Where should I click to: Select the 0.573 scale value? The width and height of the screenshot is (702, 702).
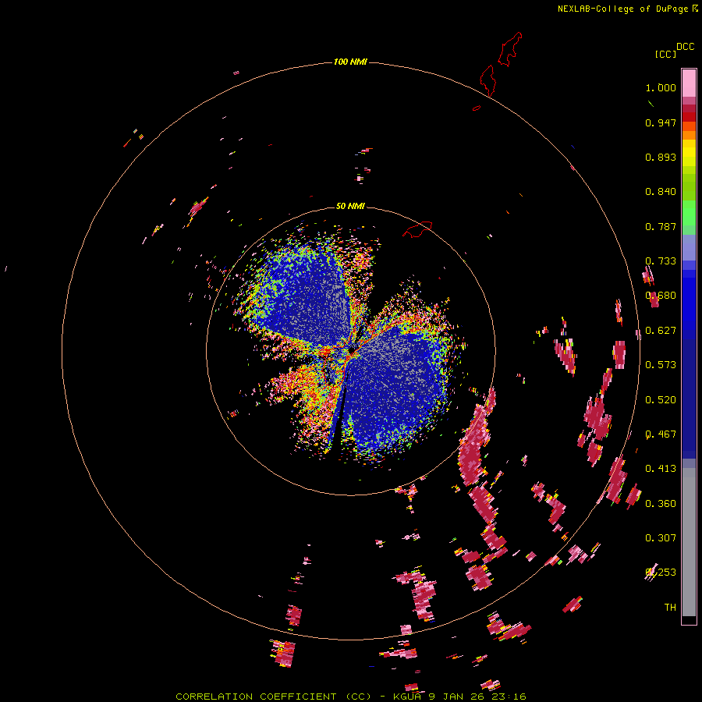tap(661, 365)
